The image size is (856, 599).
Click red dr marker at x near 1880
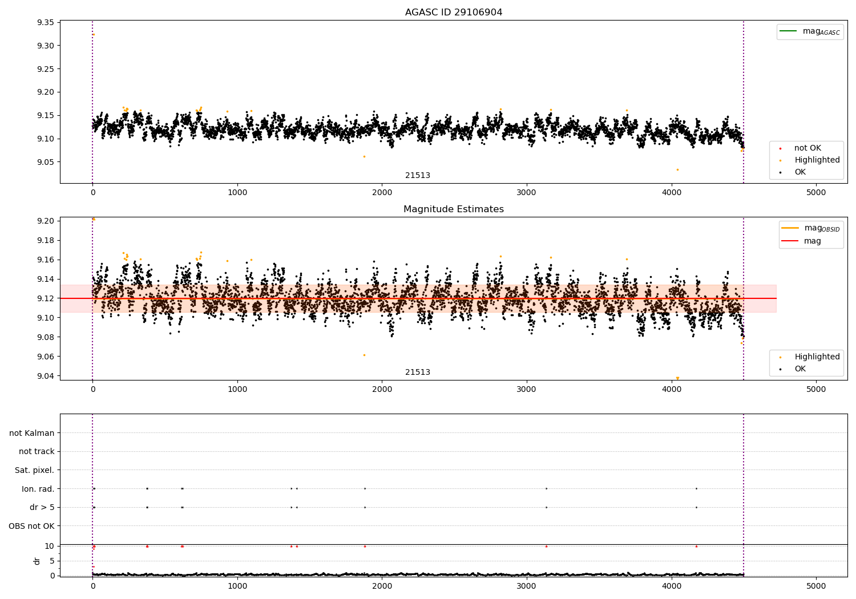pos(365,546)
